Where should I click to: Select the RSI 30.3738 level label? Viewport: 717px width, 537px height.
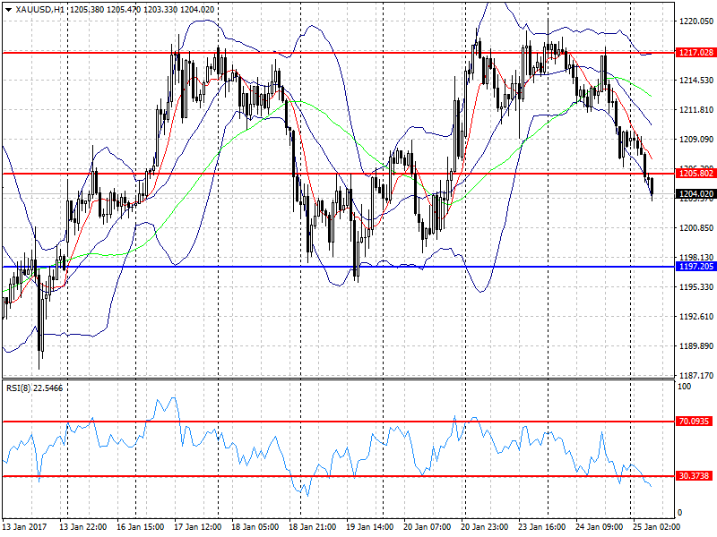694,476
